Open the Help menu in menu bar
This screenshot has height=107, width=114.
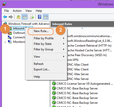(39, 11)
